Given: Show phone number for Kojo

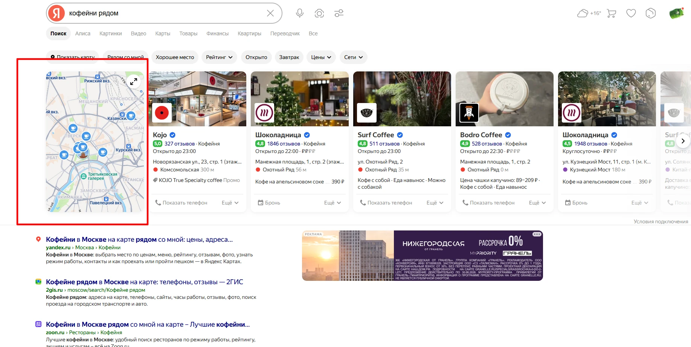Looking at the screenshot, I should (181, 203).
